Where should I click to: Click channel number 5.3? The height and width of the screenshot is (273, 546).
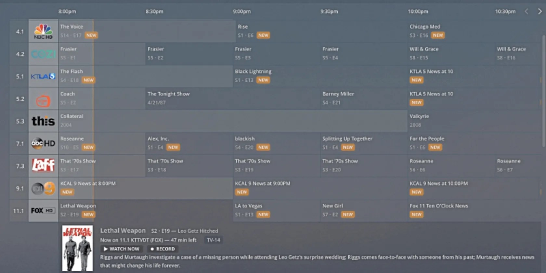click(x=20, y=121)
